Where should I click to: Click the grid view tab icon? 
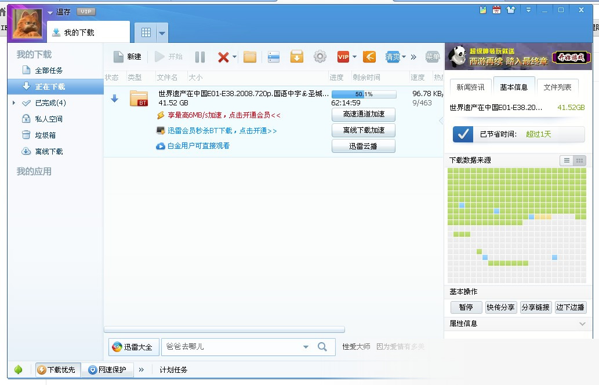tap(146, 32)
